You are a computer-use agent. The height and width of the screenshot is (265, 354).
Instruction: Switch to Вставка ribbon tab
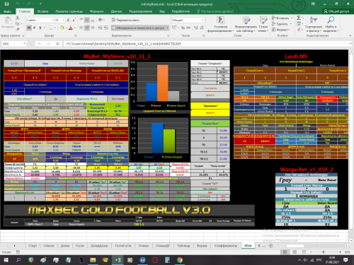42,11
